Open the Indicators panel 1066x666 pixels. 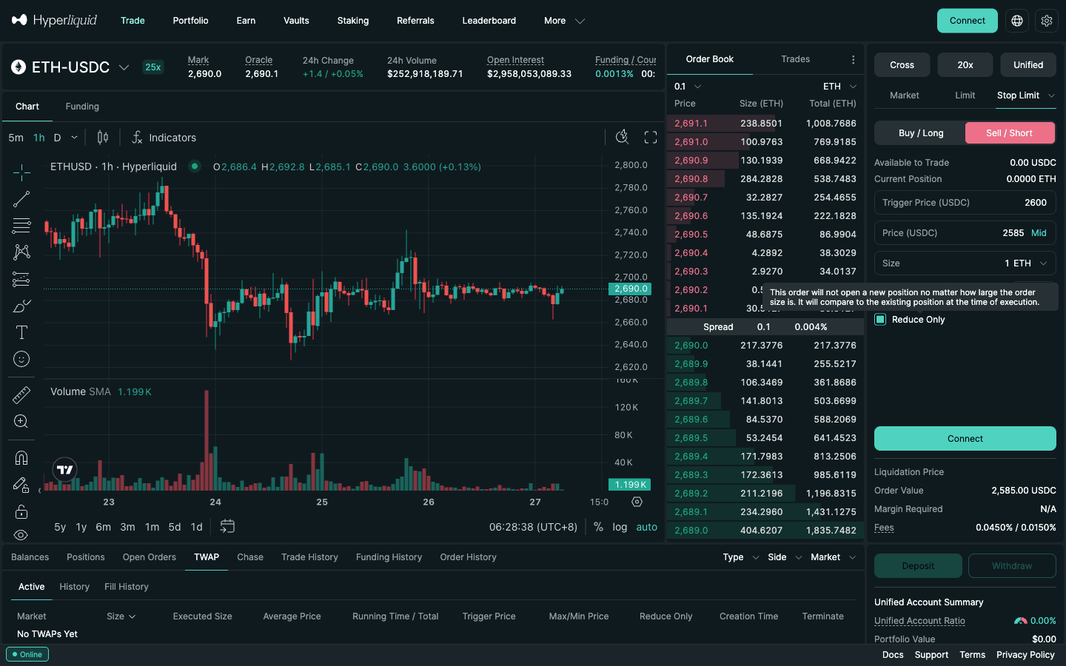coord(164,138)
